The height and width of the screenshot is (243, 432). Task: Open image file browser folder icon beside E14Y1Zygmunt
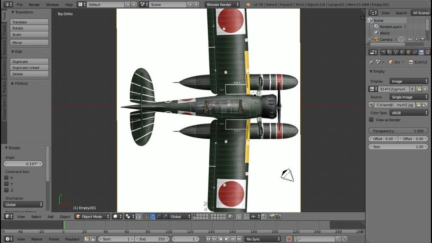tap(419, 89)
